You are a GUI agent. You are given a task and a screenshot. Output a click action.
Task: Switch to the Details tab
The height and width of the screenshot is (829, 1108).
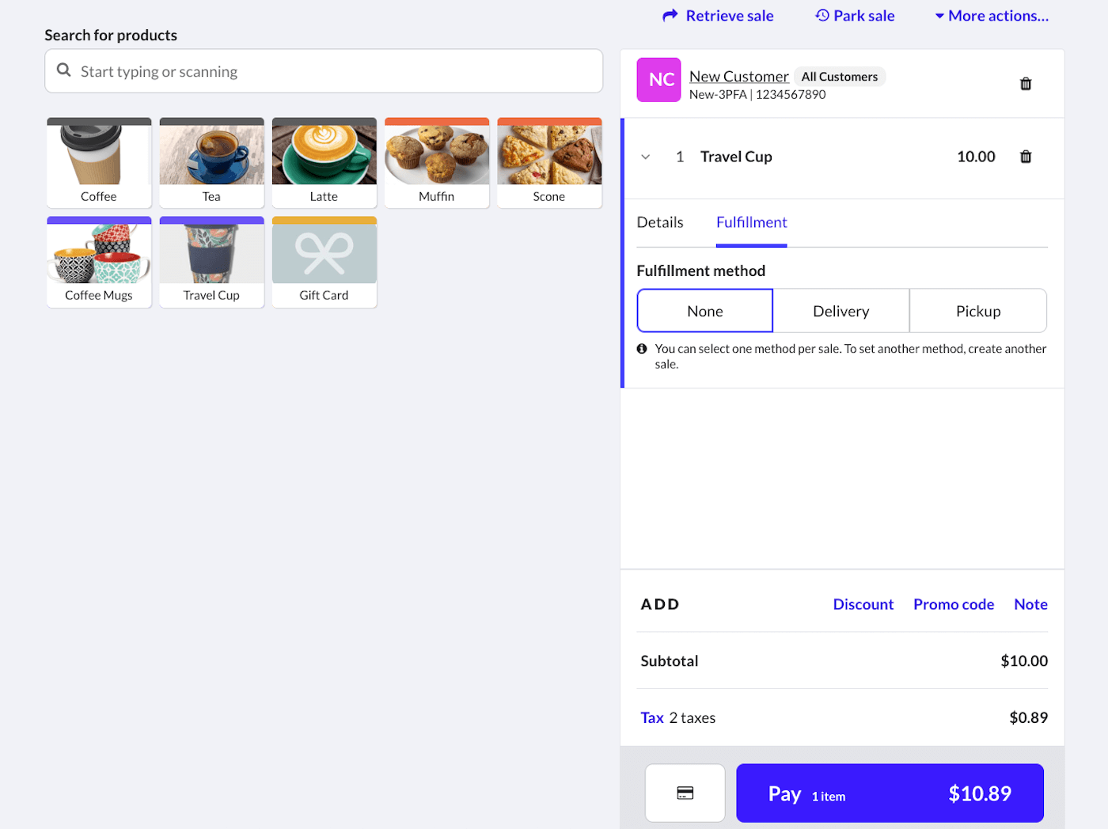point(659,222)
